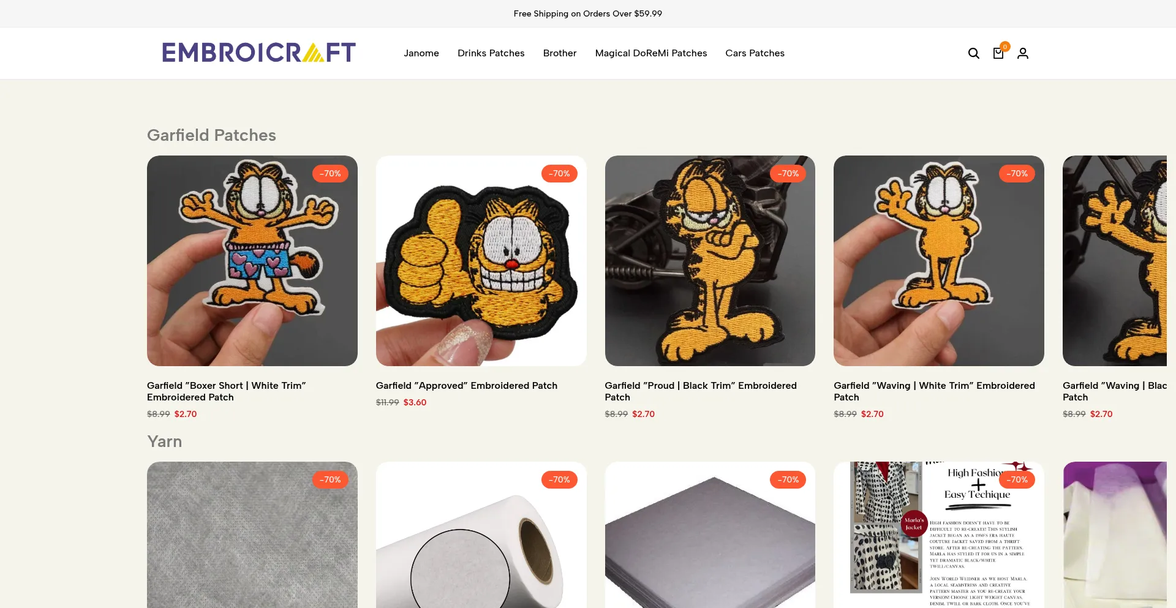The width and height of the screenshot is (1176, 608).
Task: Click the Yarn section heading
Action: point(164,441)
